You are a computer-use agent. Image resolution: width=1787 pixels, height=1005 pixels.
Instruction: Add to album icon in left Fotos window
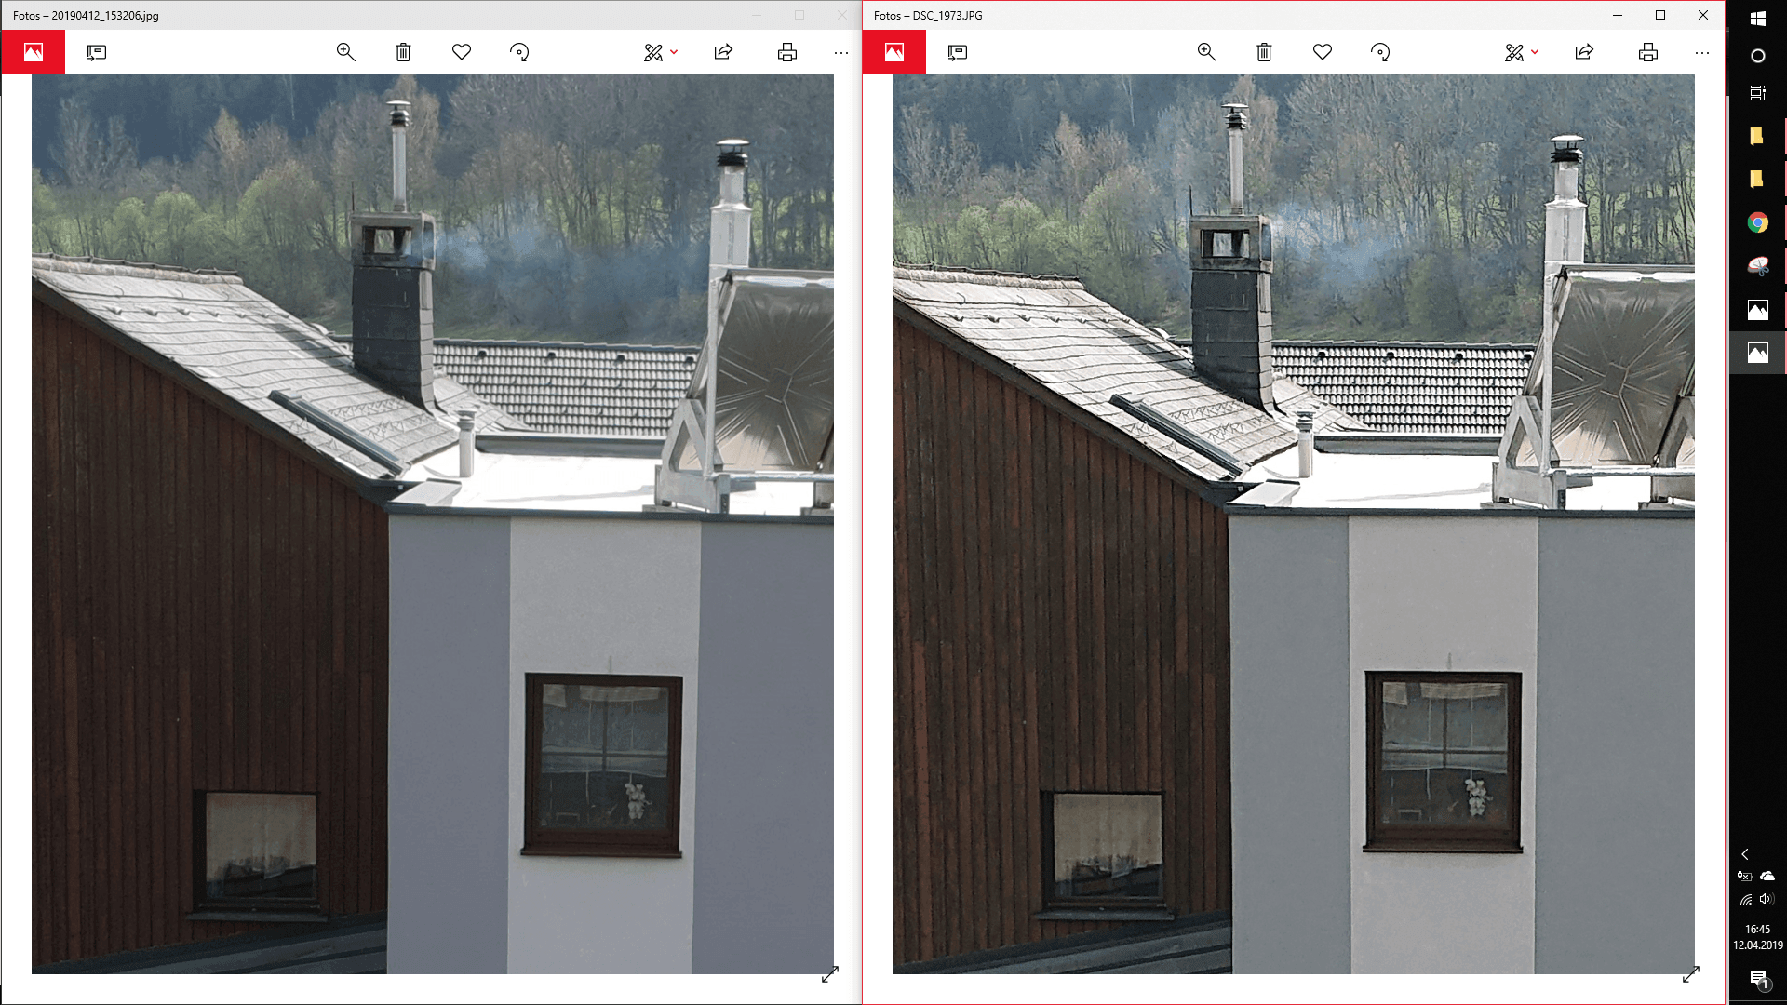coord(97,52)
